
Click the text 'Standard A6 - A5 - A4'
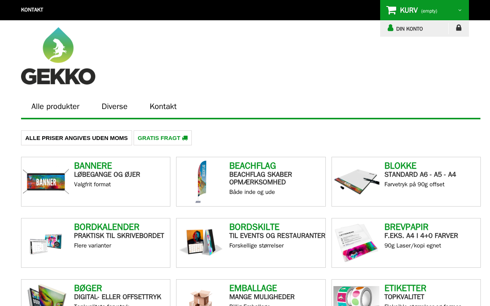pos(420,175)
